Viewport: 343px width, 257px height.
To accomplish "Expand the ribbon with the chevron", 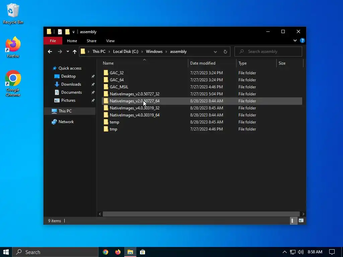I will point(295,40).
